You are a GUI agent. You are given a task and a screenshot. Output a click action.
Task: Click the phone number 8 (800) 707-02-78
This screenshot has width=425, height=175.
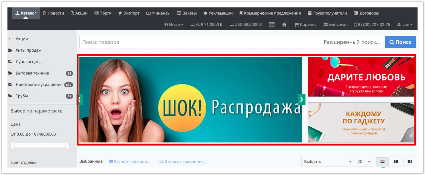coord(372,25)
